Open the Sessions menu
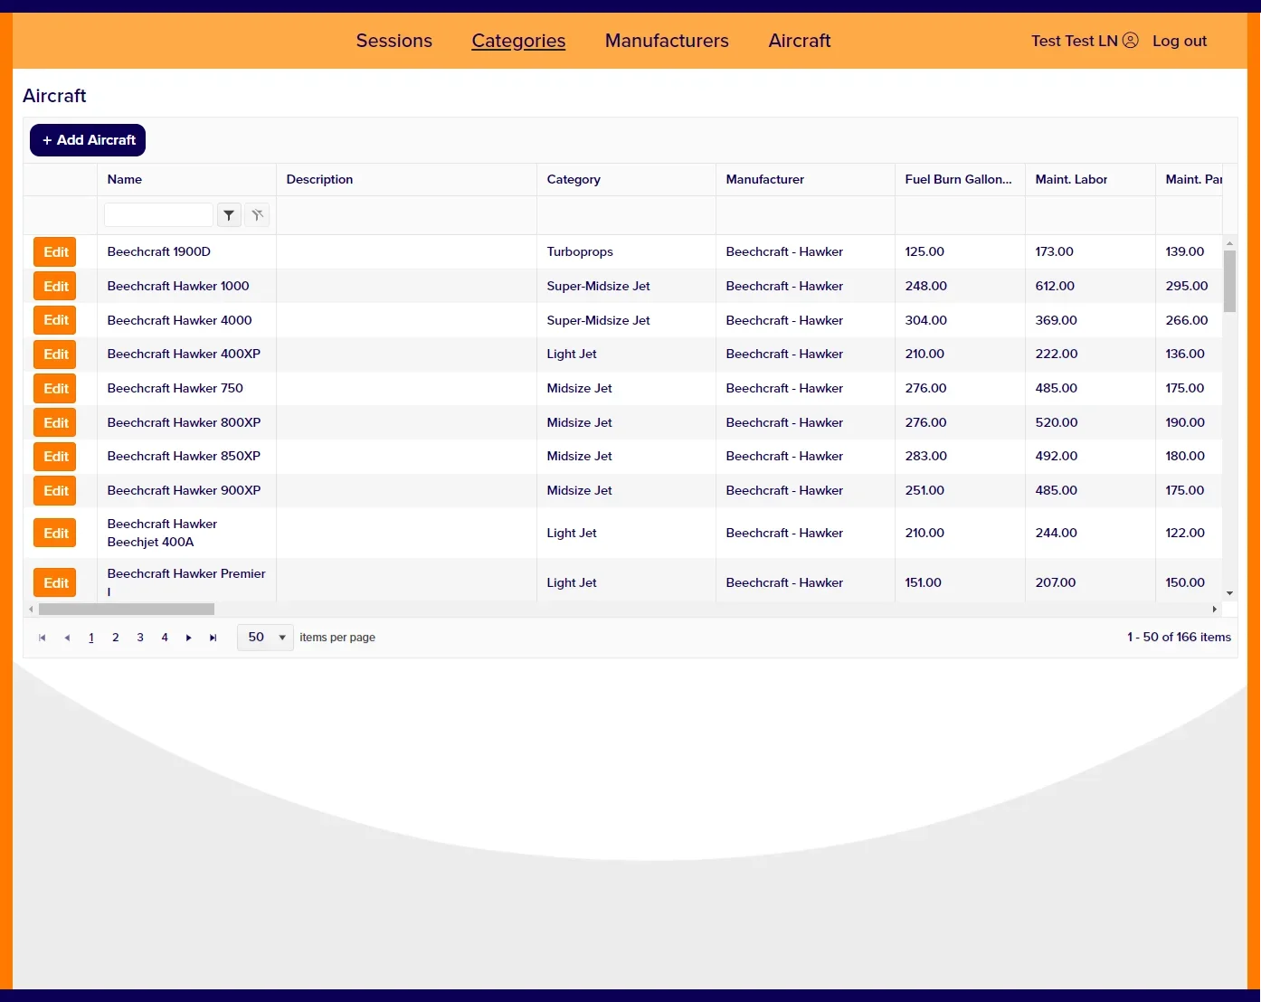The image size is (1261, 1002). tap(394, 41)
